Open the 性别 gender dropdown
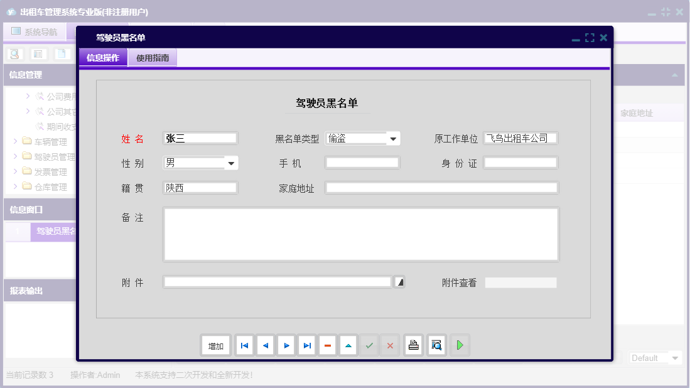Image resolution: width=690 pixels, height=388 pixels. click(x=231, y=162)
